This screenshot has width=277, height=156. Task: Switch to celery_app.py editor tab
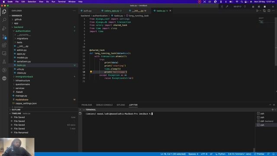pyautogui.click(x=112, y=11)
